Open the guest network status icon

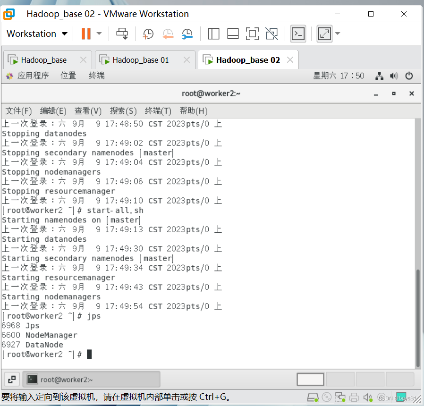[x=380, y=76]
